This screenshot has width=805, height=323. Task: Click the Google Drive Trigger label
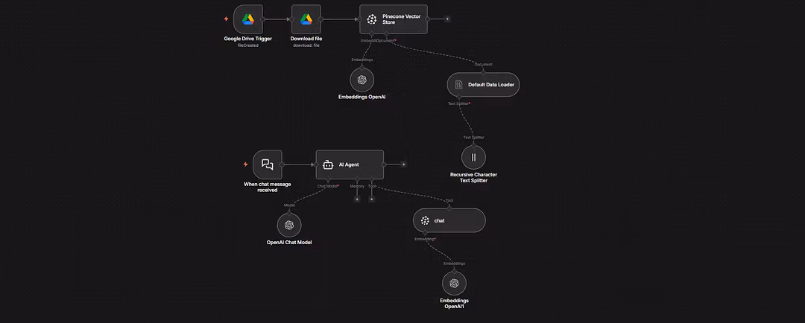click(x=248, y=39)
